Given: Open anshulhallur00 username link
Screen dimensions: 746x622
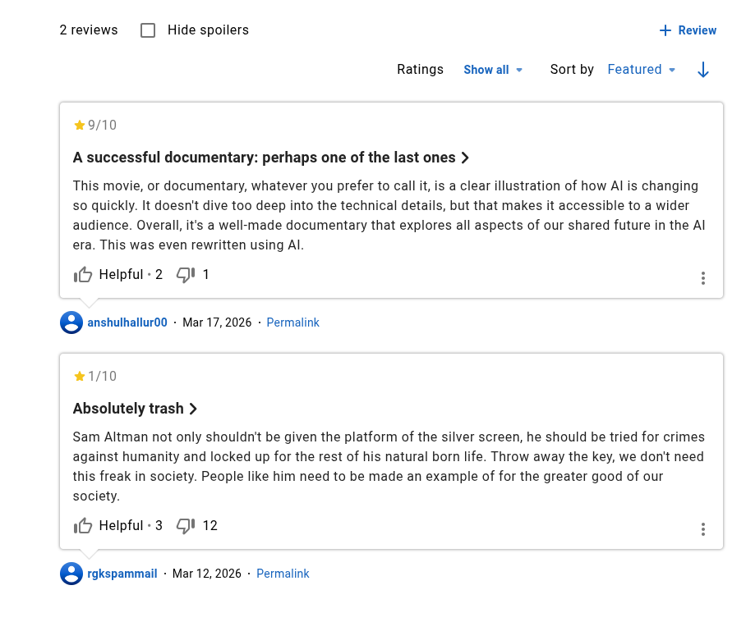Looking at the screenshot, I should pyautogui.click(x=127, y=322).
